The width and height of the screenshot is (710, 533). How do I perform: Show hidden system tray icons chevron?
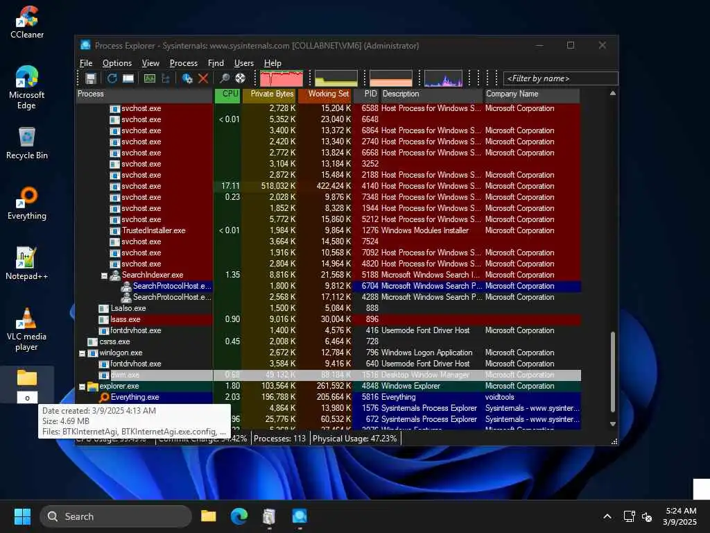(607, 516)
